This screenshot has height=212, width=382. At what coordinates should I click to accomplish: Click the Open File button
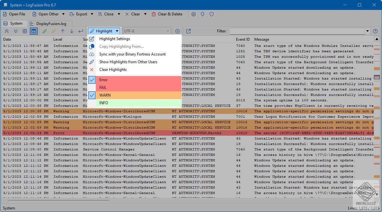click(14, 14)
